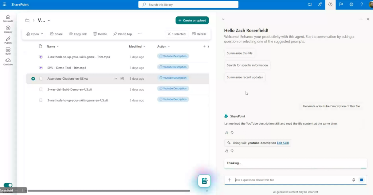Clear the 1 selected item indicator
373x195 pixels.
pos(169,34)
